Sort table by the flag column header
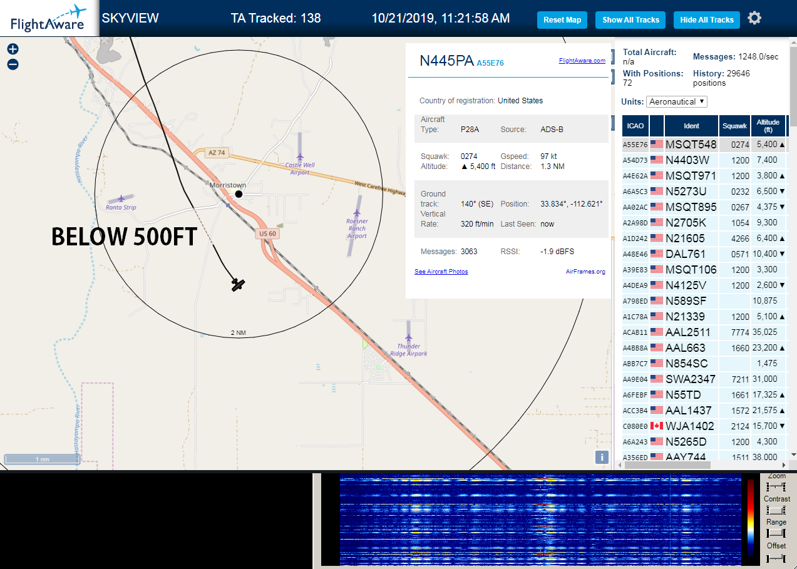This screenshot has width=797, height=569. tap(657, 126)
